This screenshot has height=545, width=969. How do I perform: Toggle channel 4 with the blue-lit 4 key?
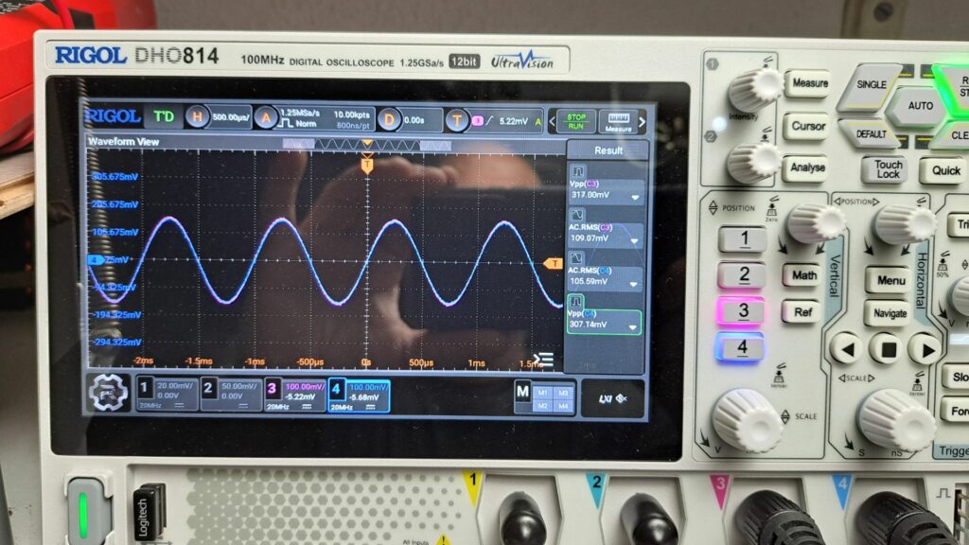pos(741,347)
